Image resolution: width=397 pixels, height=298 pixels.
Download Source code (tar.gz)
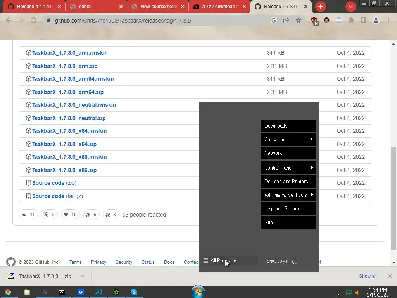[57, 196]
